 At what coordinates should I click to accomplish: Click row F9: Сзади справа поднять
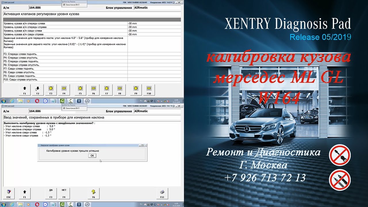92,76
